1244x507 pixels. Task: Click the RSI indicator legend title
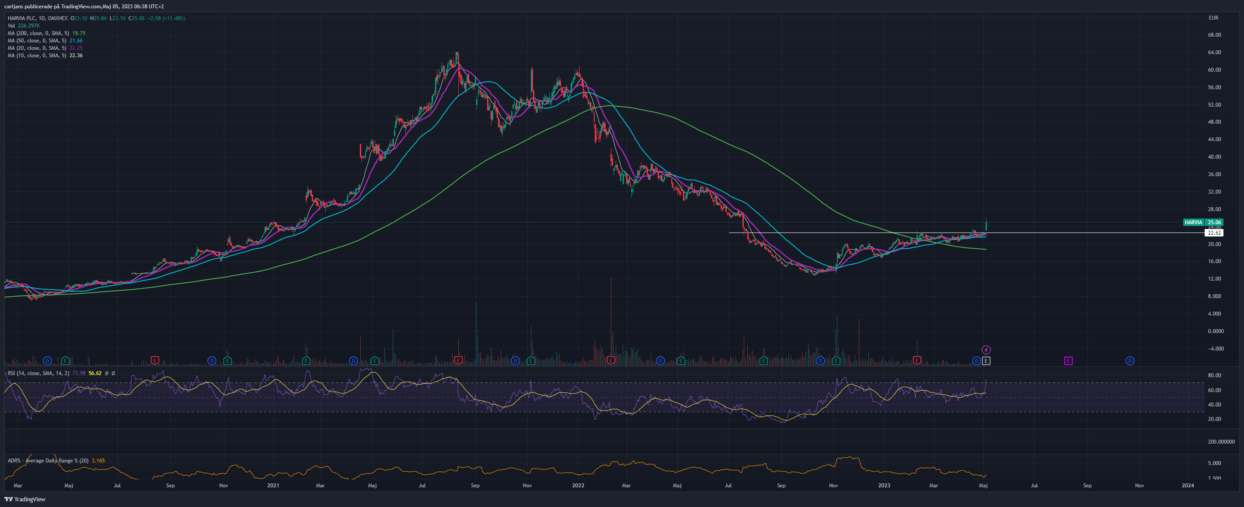pyautogui.click(x=38, y=373)
